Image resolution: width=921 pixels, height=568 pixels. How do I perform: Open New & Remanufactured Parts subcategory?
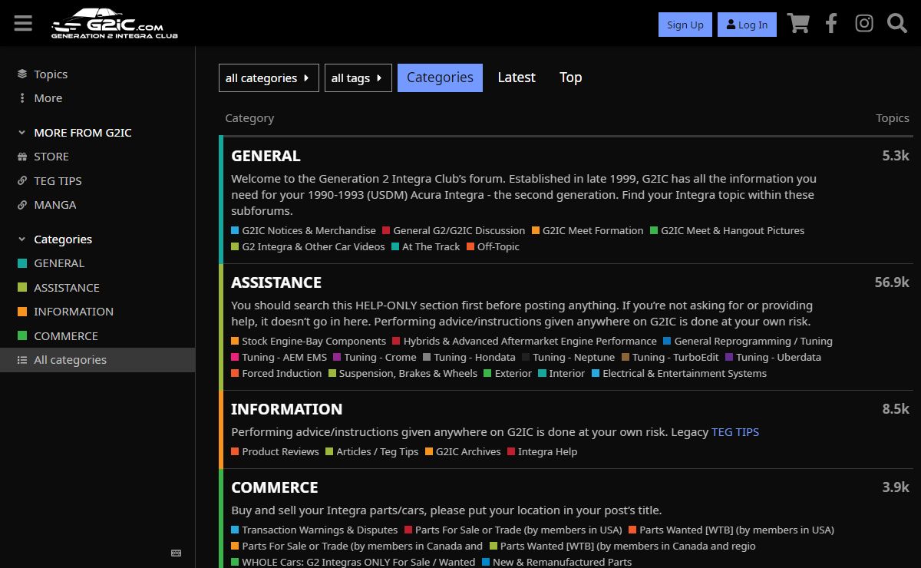tap(557, 562)
